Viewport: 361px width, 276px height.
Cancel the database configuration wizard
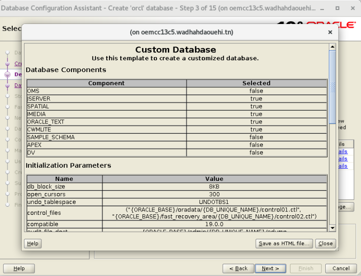pos(341,268)
